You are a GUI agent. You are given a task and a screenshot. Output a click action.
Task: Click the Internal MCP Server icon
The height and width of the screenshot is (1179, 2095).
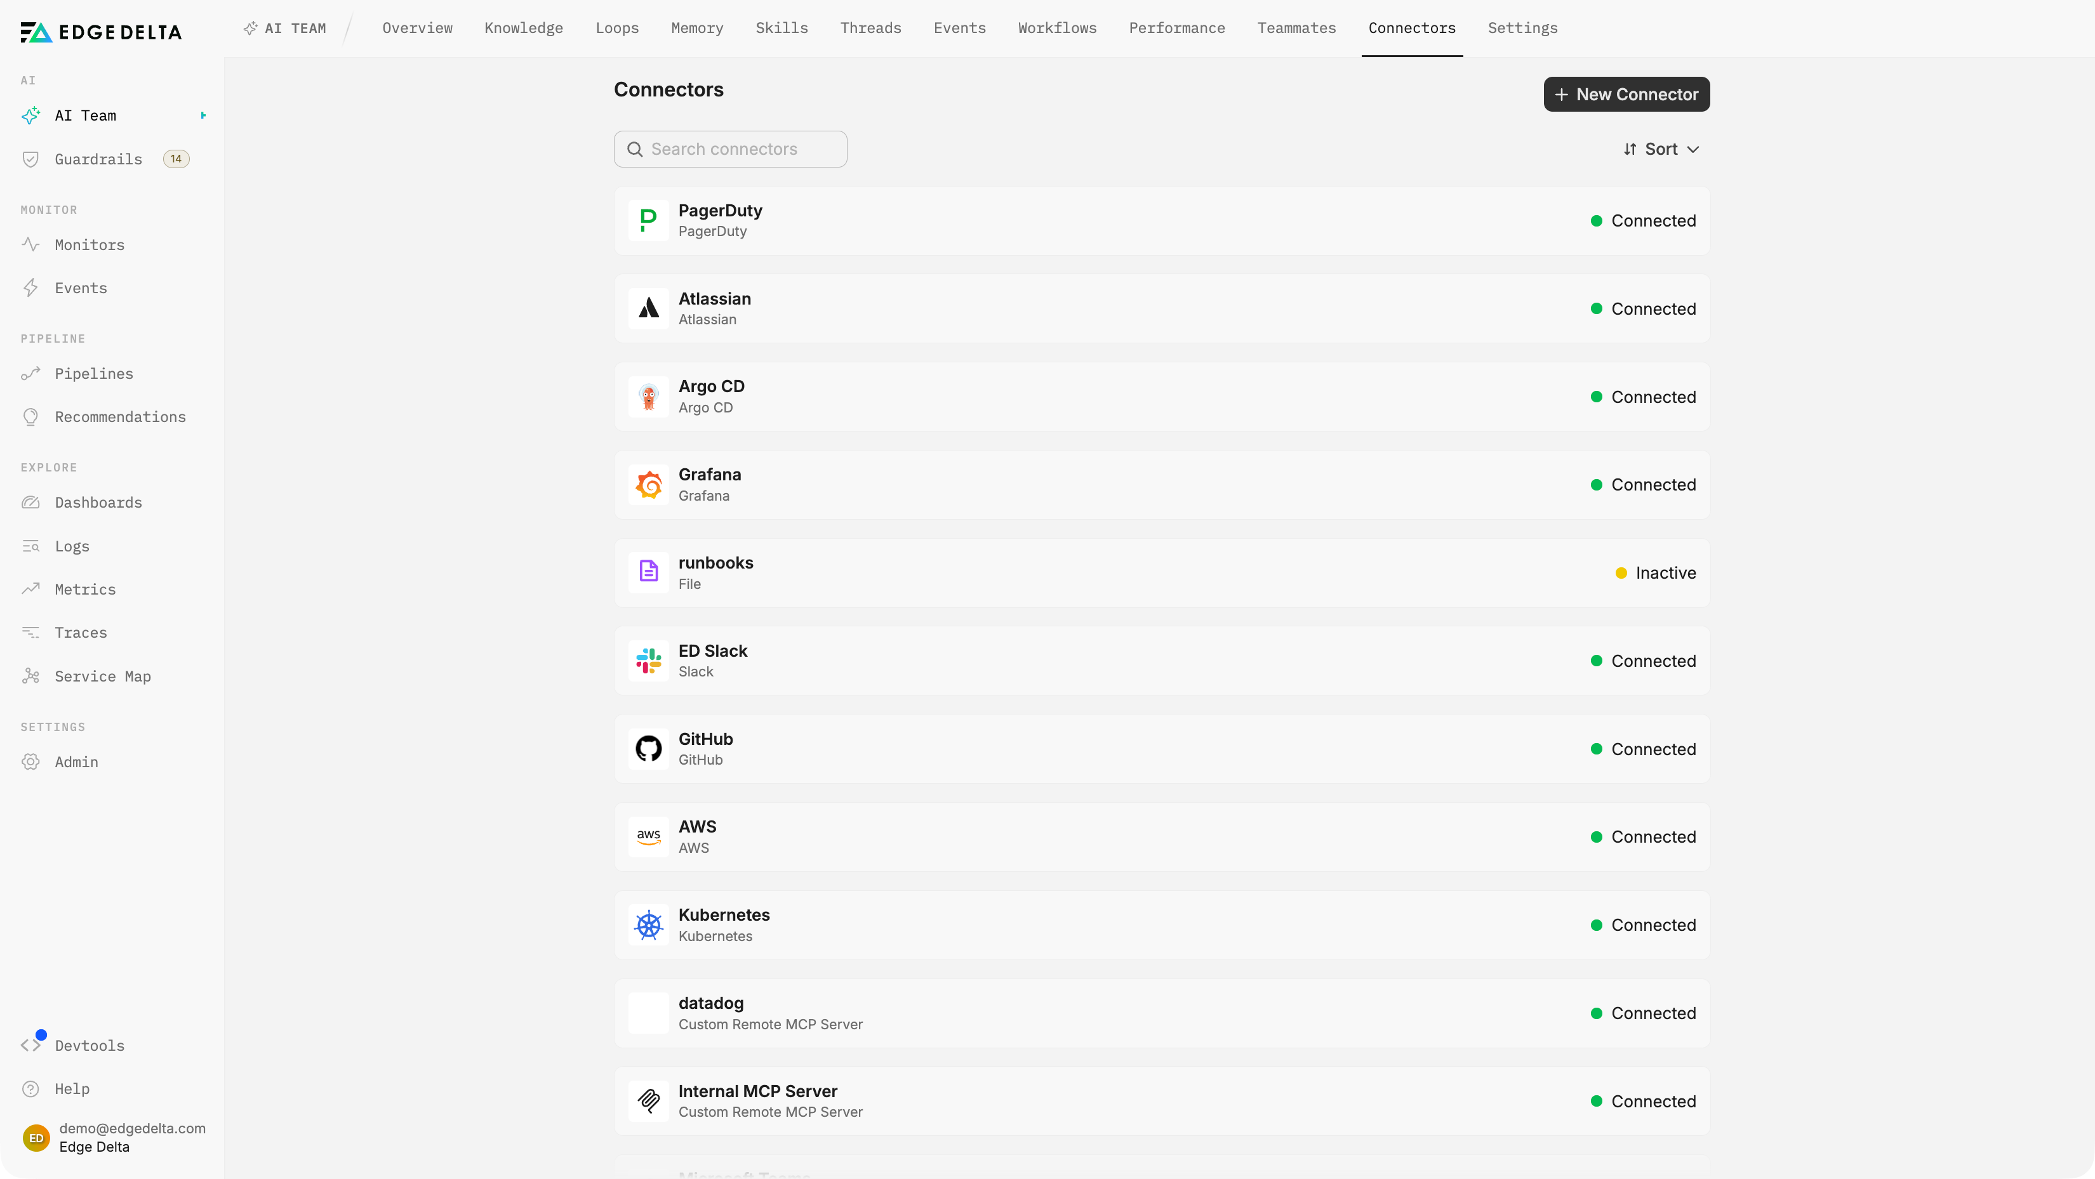pyautogui.click(x=648, y=1101)
